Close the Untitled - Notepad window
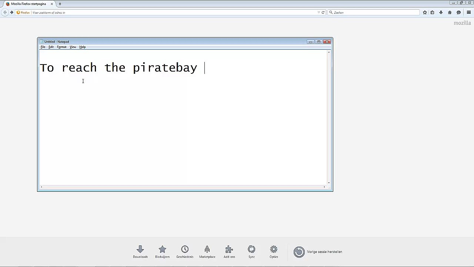Image resolution: width=474 pixels, height=267 pixels. click(x=327, y=42)
